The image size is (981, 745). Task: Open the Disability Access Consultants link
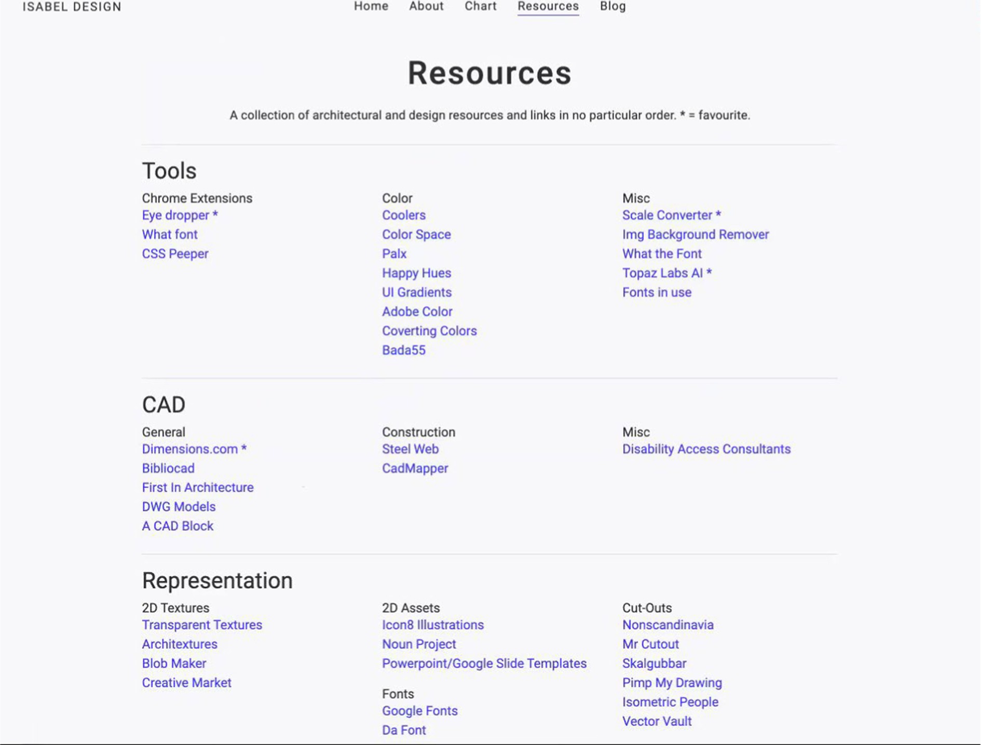pos(706,449)
